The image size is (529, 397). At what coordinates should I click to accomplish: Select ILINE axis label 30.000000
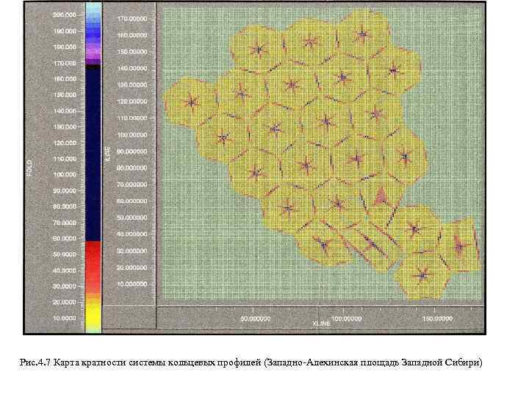[x=132, y=251]
